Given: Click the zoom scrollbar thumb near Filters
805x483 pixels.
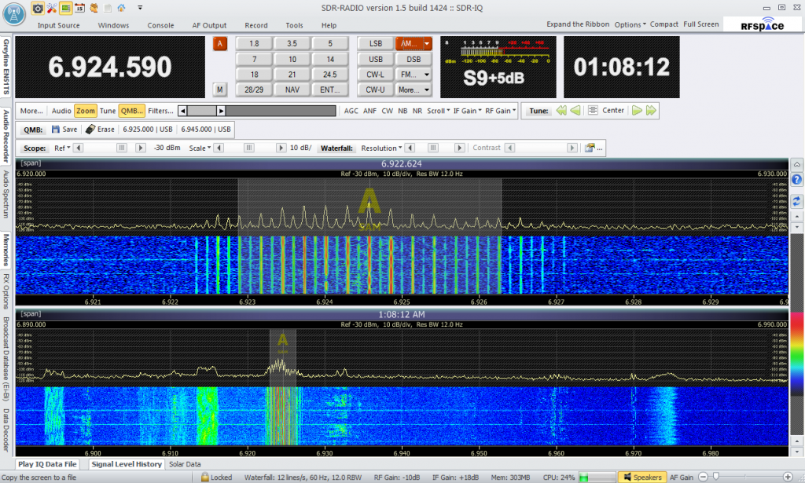Looking at the screenshot, I should [x=201, y=111].
